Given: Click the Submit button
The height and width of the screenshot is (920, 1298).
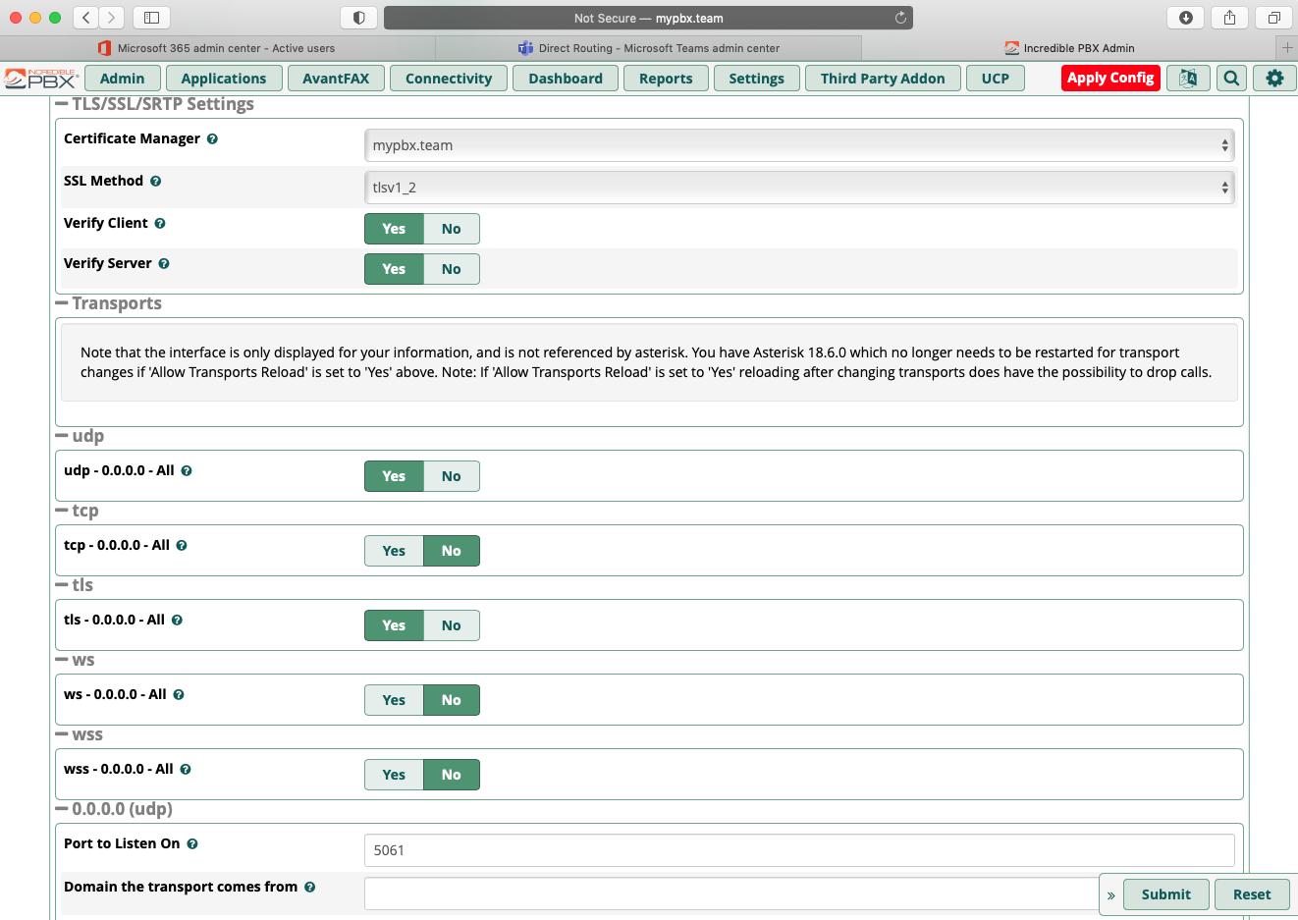Looking at the screenshot, I should (1165, 893).
